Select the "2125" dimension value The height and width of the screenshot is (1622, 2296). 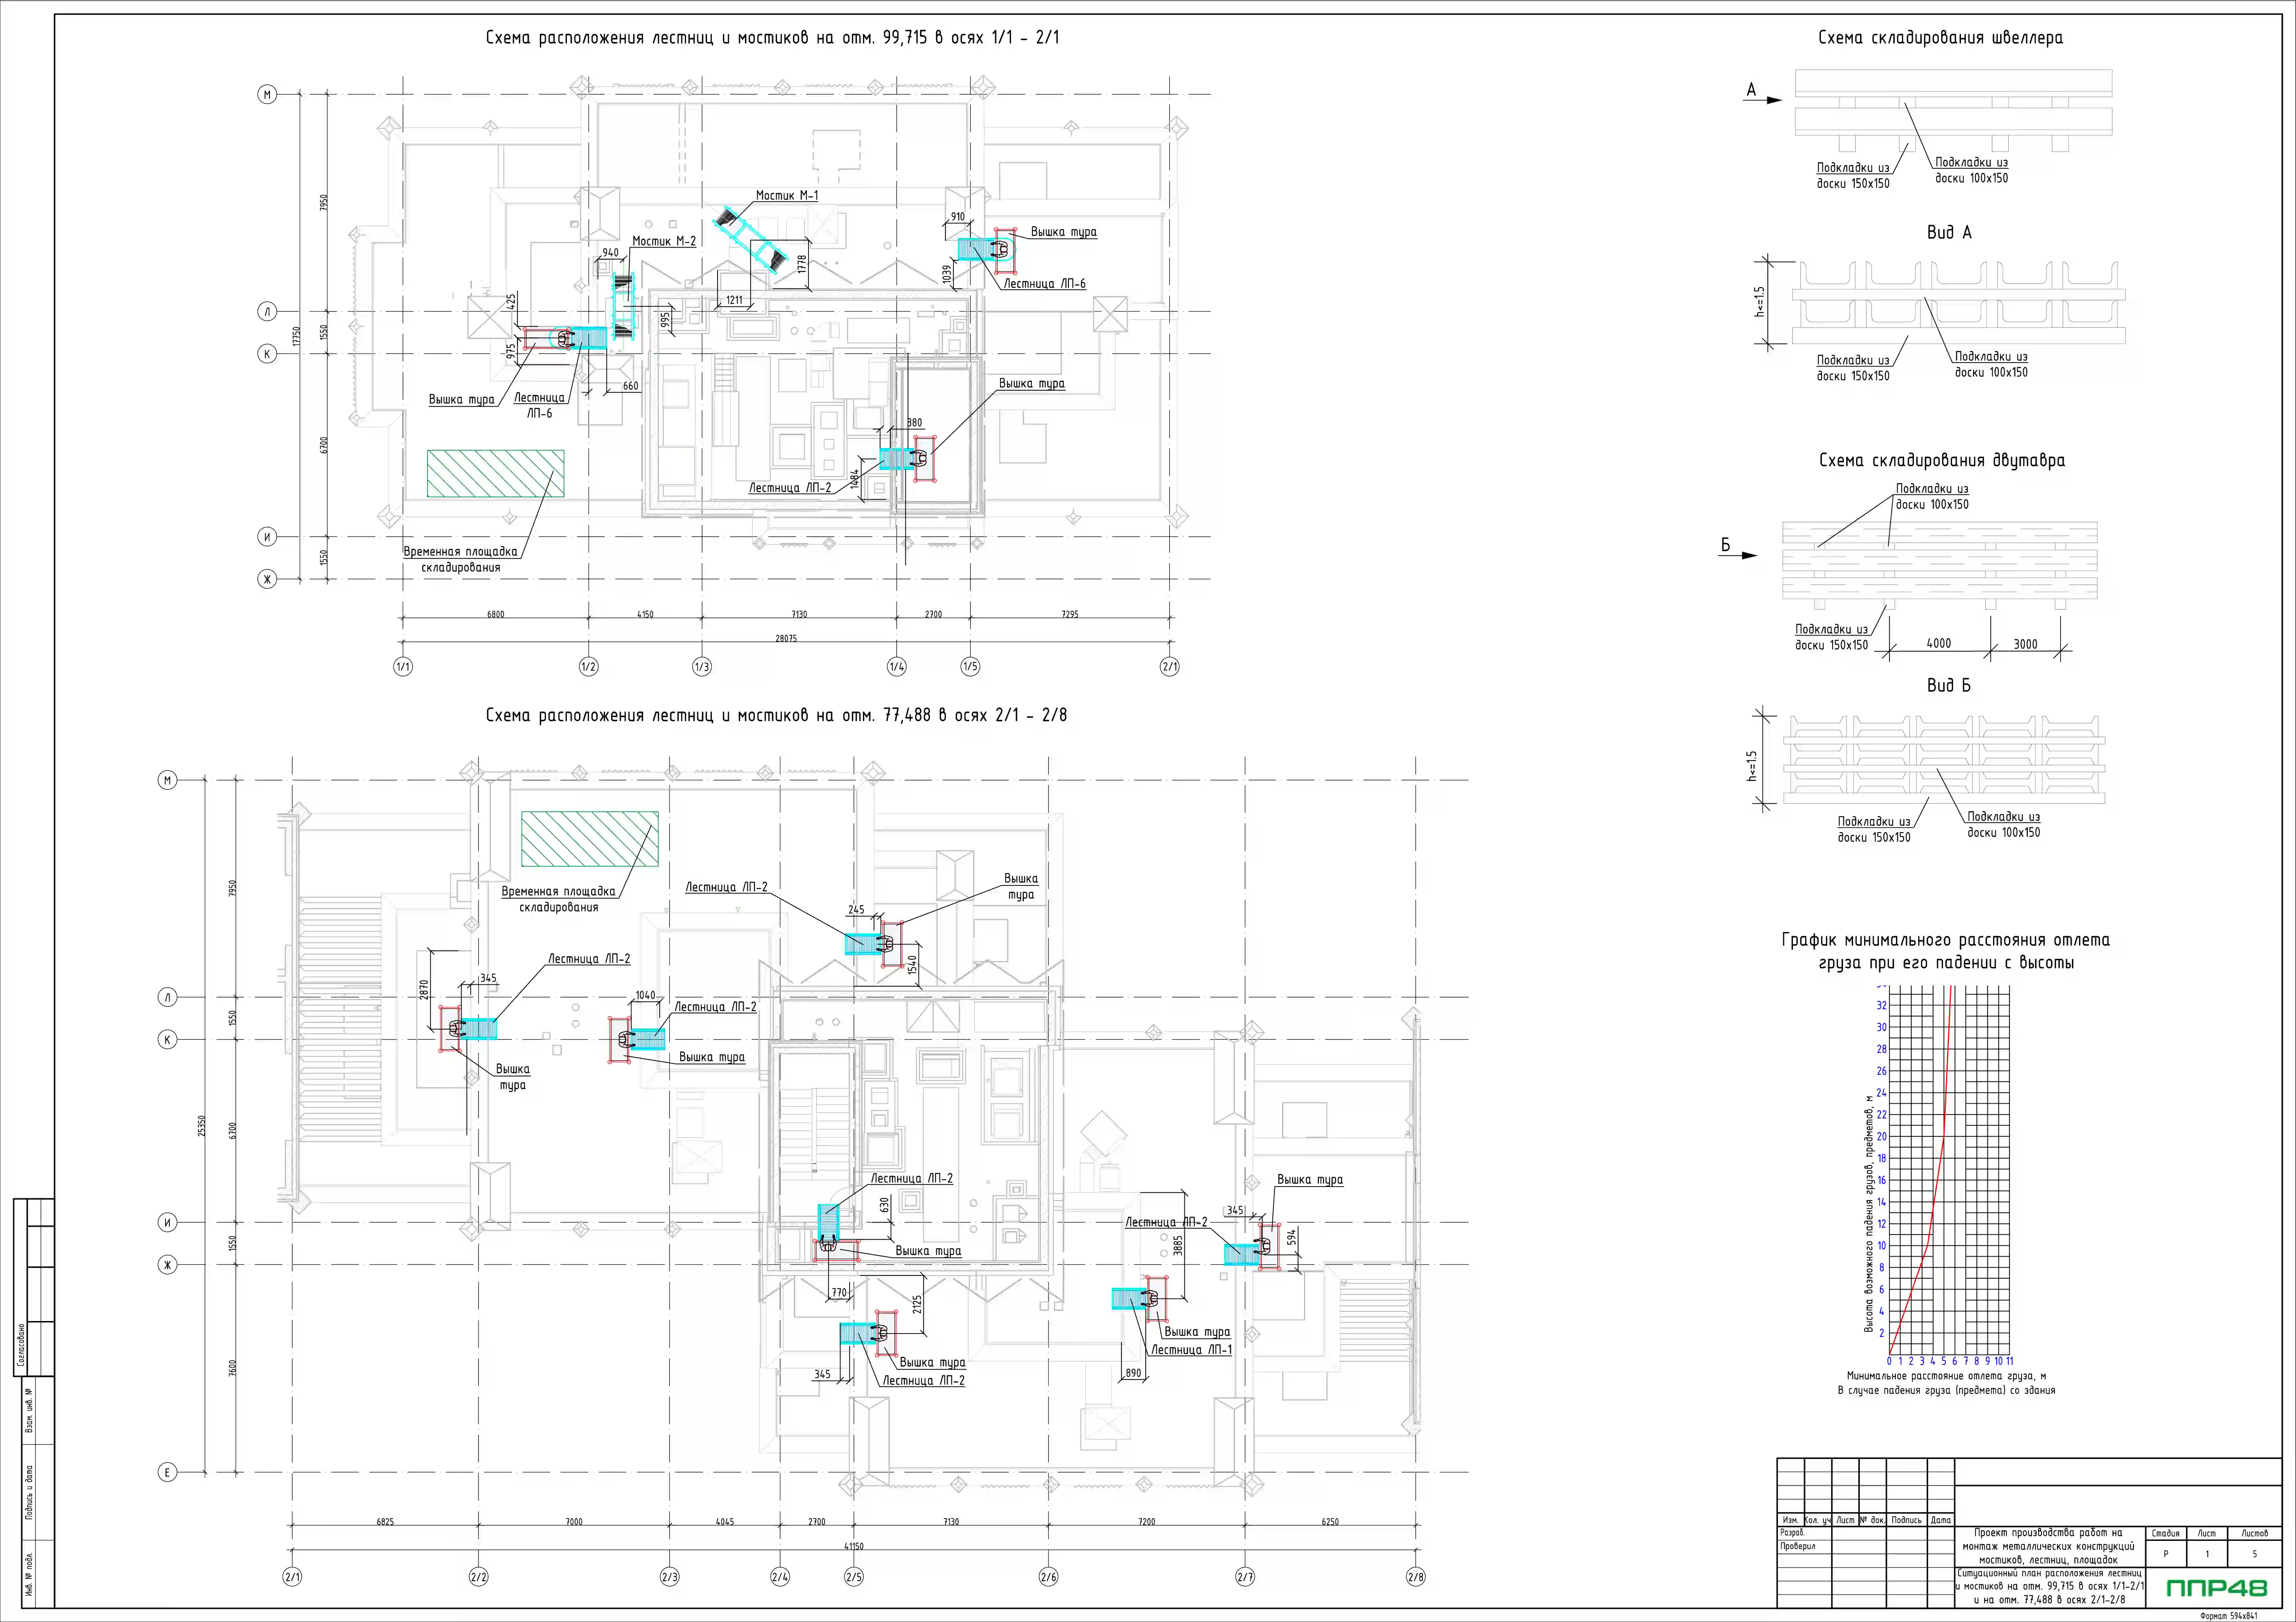point(917,1304)
